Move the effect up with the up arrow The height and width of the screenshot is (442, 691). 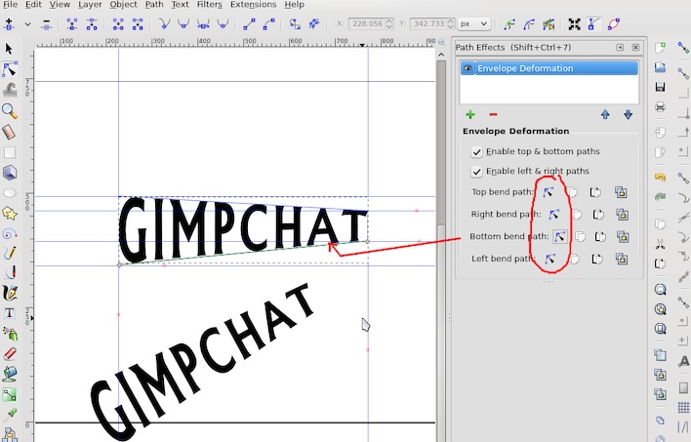[605, 114]
